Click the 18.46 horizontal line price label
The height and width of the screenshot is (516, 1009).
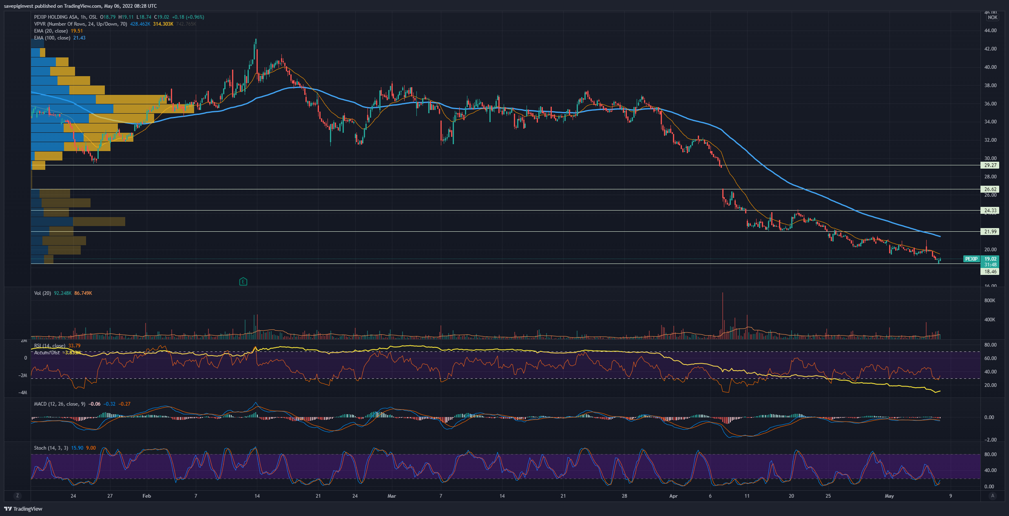coord(990,272)
